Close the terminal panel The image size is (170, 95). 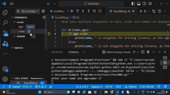point(165,52)
